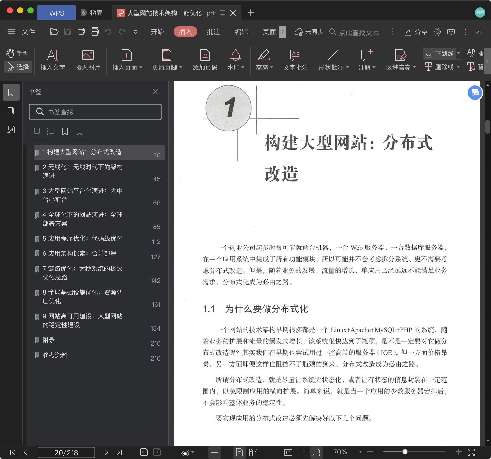The width and height of the screenshot is (491, 459).
Task: Activate the Select (选择) tool
Action: coord(18,67)
